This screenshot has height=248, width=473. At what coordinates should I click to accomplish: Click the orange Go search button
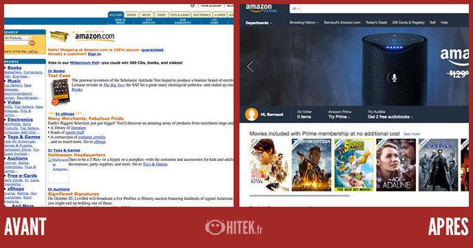click(x=32, y=43)
